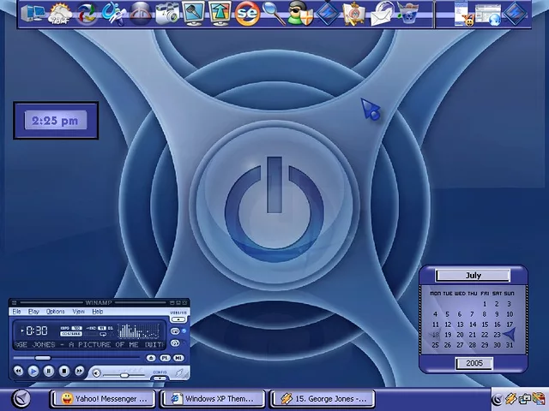Launch the magnifying glass search icon
The height and width of the screenshot is (411, 549).
(x=274, y=13)
